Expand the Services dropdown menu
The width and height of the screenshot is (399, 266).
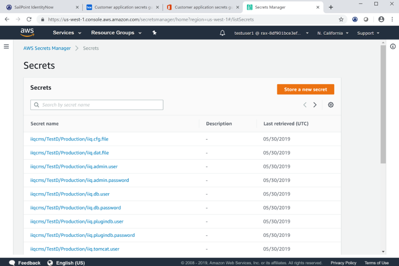[67, 33]
